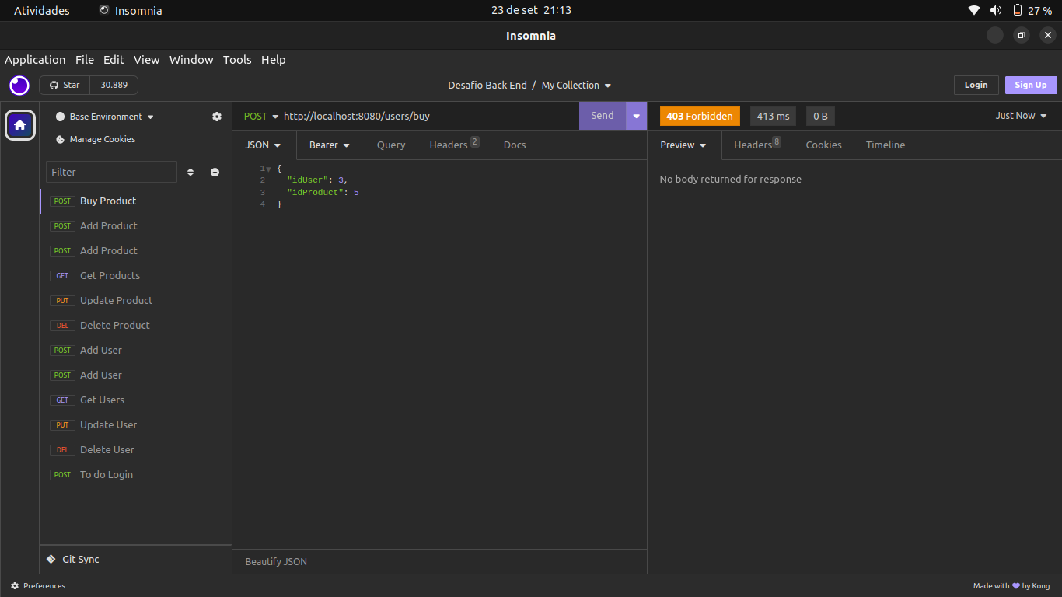Switch to the Docs tab
Screen dimensions: 1062x597
coord(515,145)
